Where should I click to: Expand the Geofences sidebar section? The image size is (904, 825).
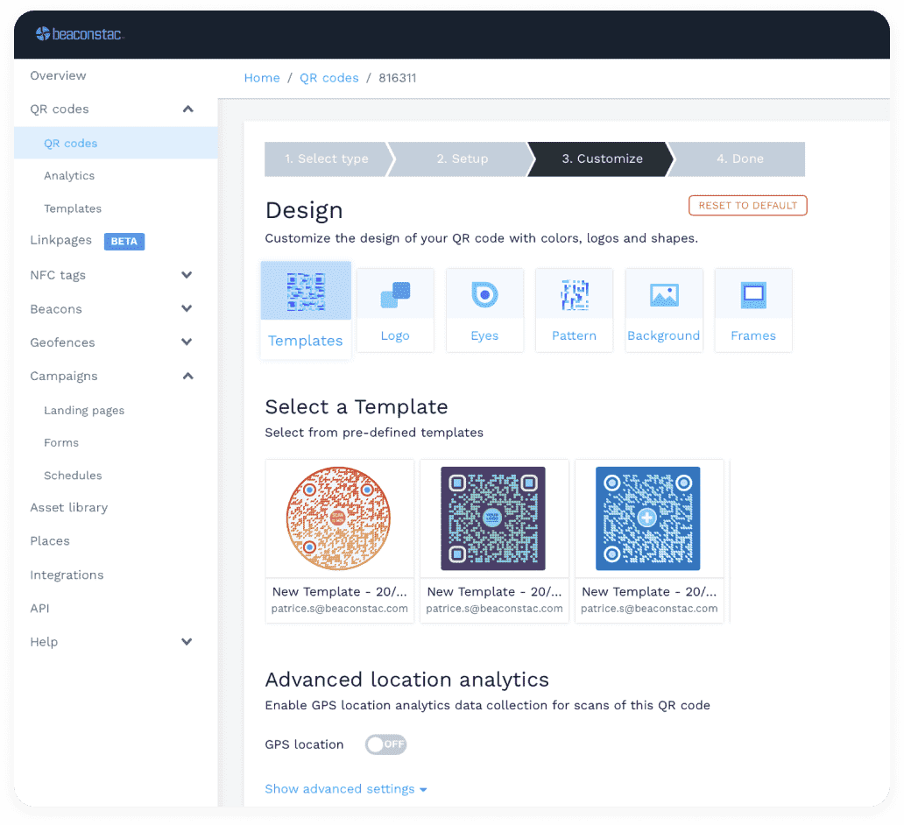click(187, 342)
